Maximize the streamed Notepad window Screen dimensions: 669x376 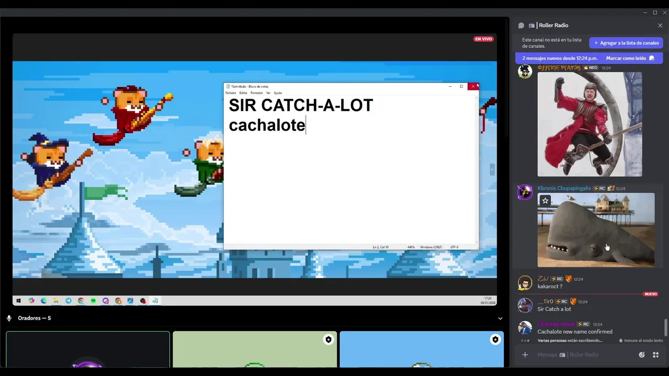[x=462, y=86]
